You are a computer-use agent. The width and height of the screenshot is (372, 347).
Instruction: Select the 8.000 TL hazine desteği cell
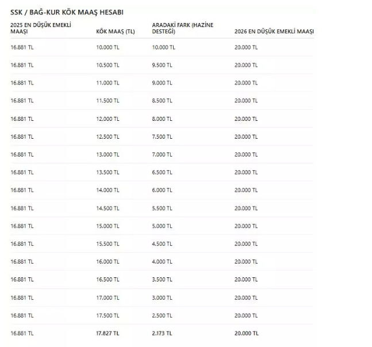click(162, 119)
